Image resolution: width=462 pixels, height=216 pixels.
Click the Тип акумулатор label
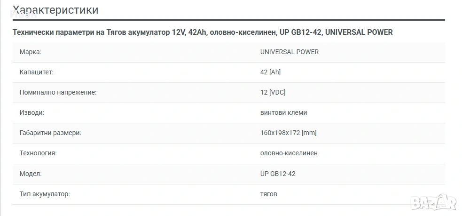point(45,194)
